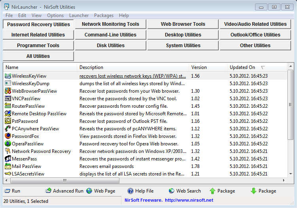Click the PasswordFox Firefox icon
Screen dimensions: 297x208
coord(8,136)
